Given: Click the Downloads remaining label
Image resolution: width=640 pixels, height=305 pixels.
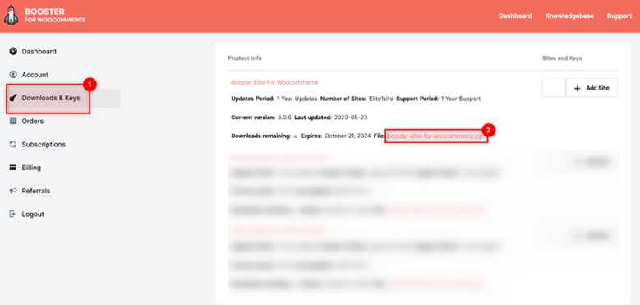Looking at the screenshot, I should [x=260, y=136].
